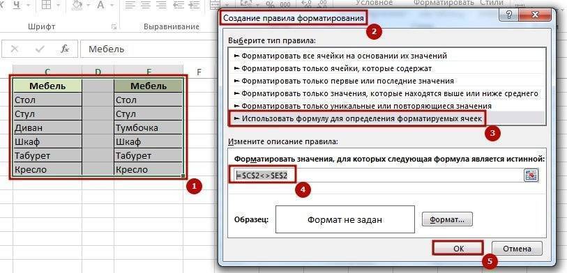Expand the borders dropdown arrow
This screenshot has width=567, height=273.
pyautogui.click(x=58, y=5)
